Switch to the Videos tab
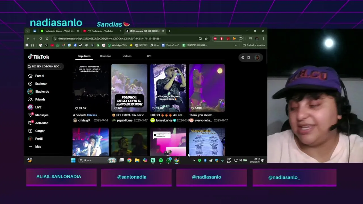The height and width of the screenshot is (204, 363). (x=127, y=56)
